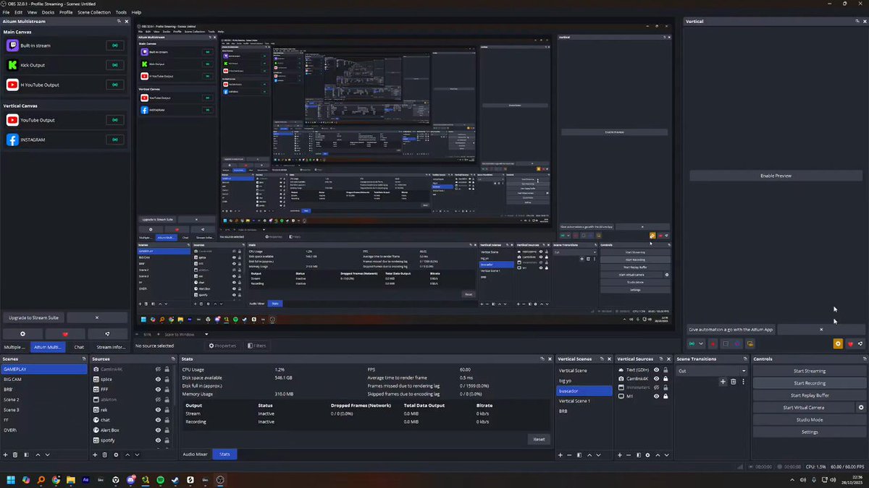Viewport: 869px width, 488px height.
Task: Show the hidden ableton source
Action: (158, 399)
